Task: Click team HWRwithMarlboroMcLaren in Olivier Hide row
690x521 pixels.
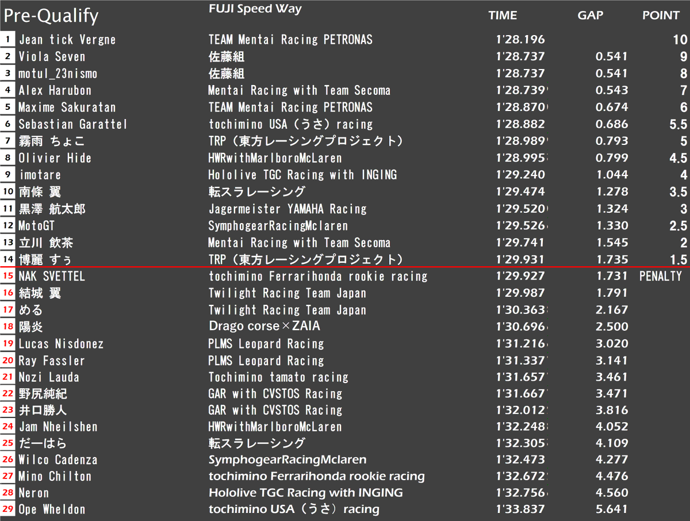Action: pyautogui.click(x=275, y=158)
